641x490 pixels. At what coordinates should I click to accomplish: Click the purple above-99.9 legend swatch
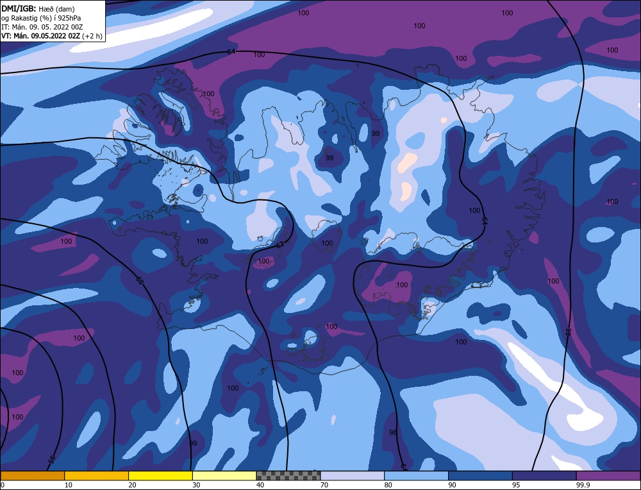pos(608,475)
